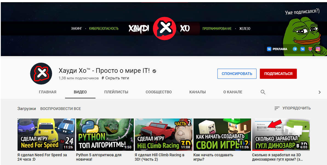Toggle channel tags via Скрыть теги
Screen dimensions: 327x165
(x=115, y=78)
